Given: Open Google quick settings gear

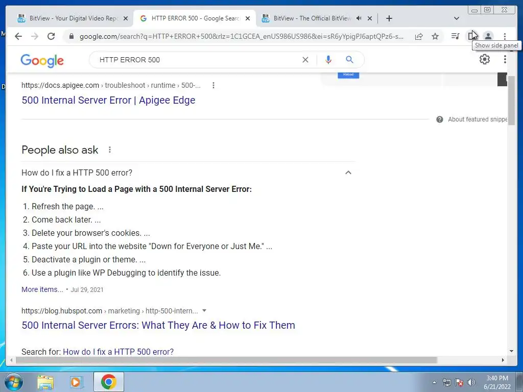Looking at the screenshot, I should [484, 59].
